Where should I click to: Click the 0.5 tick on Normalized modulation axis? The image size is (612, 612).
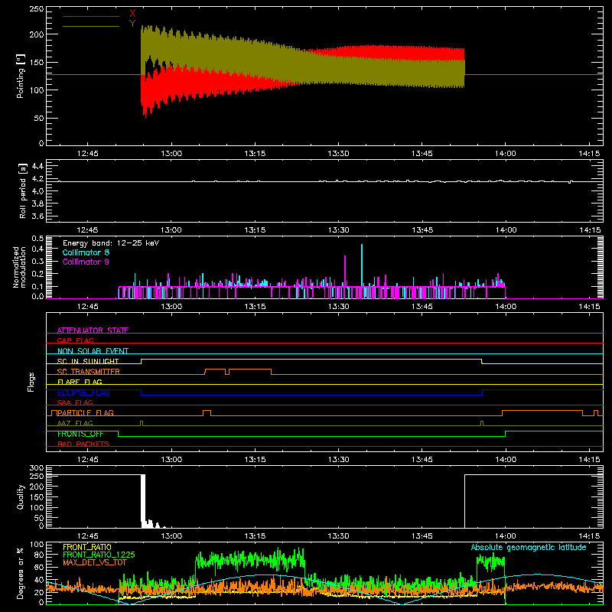tap(37, 239)
